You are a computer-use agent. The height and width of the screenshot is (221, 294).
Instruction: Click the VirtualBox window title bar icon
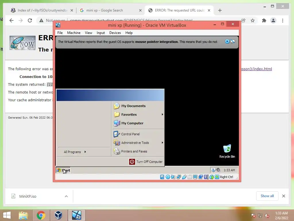pos(58,25)
